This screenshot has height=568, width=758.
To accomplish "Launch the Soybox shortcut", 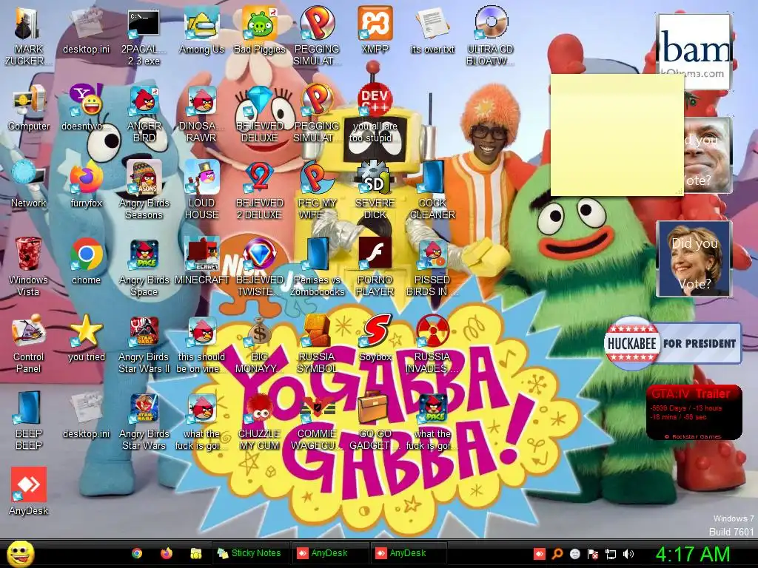I will [x=375, y=337].
